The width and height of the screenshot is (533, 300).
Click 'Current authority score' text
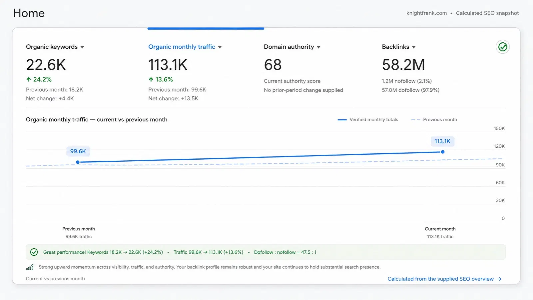click(x=292, y=81)
